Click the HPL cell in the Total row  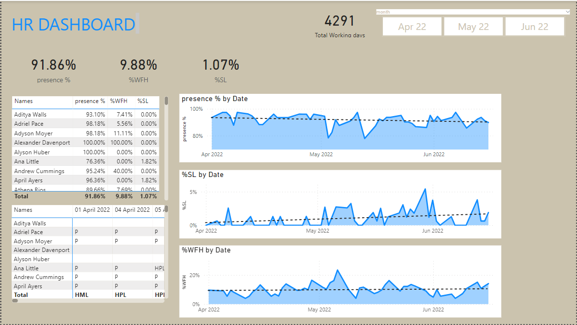click(x=119, y=295)
